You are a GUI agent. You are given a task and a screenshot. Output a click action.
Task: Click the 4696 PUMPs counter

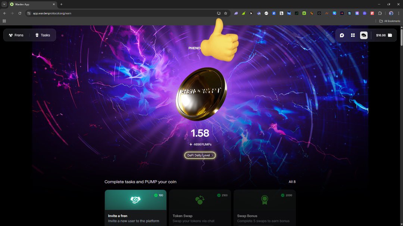click(200, 144)
